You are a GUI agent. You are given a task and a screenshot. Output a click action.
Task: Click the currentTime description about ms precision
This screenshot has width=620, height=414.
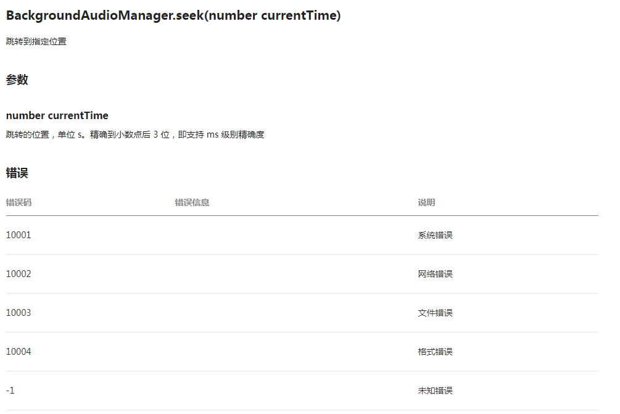pyautogui.click(x=135, y=135)
